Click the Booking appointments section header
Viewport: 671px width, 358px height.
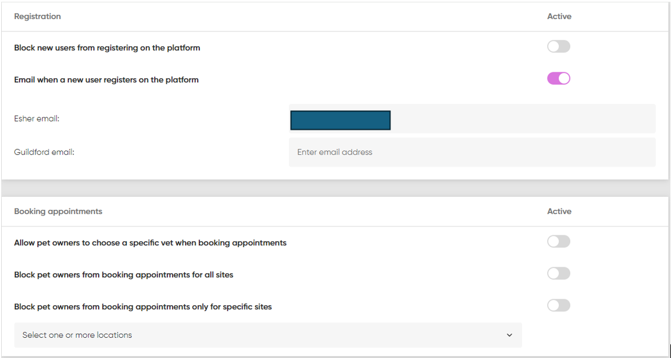pos(58,212)
